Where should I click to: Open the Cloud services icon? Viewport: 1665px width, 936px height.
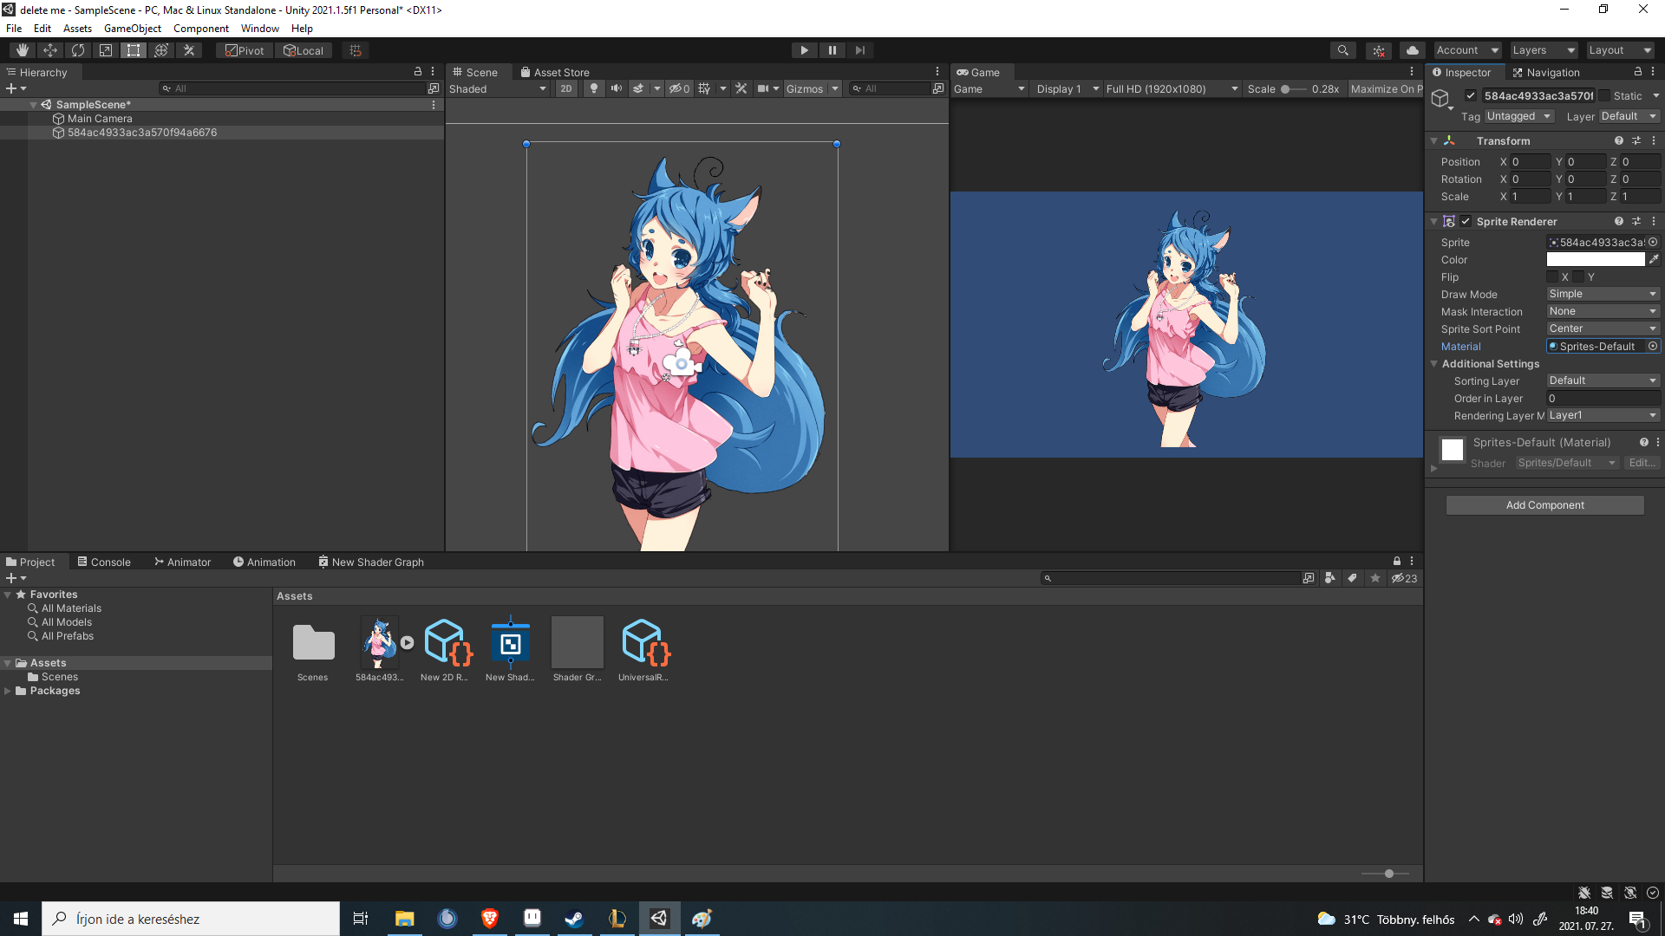click(1413, 50)
